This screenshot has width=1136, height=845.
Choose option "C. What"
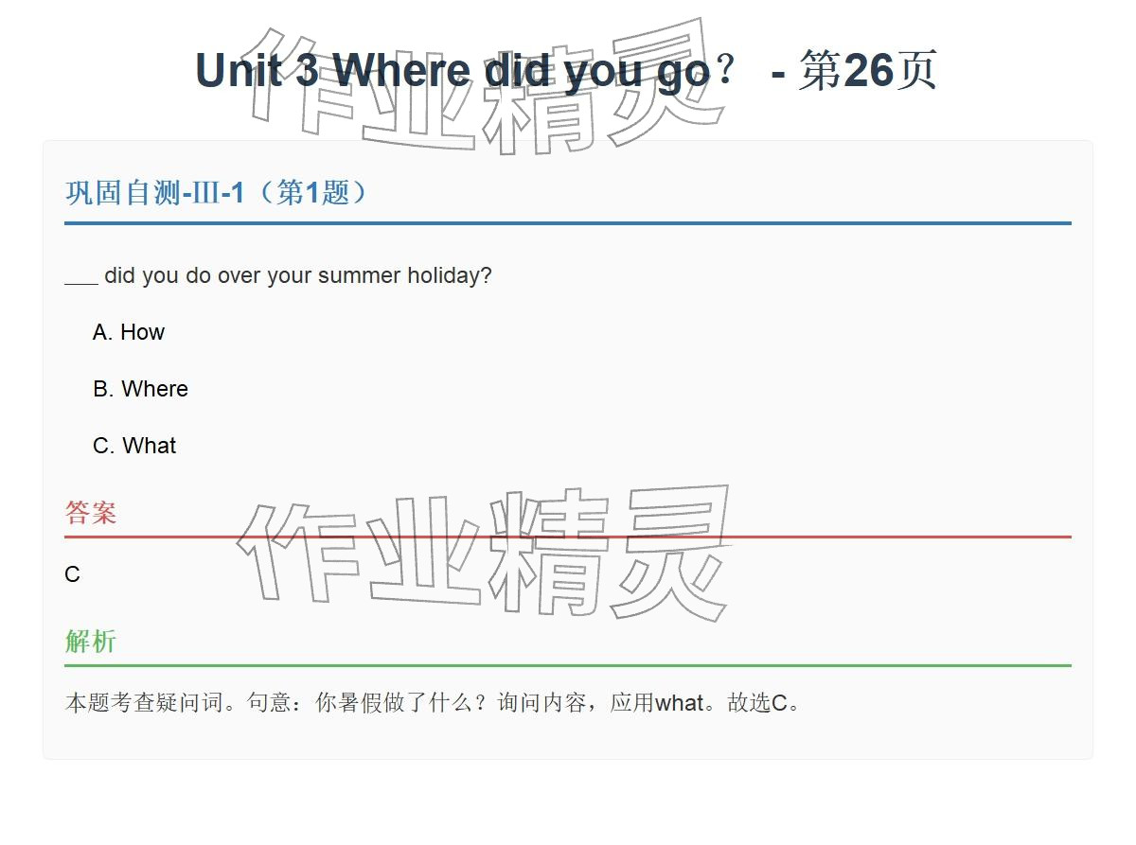(134, 446)
